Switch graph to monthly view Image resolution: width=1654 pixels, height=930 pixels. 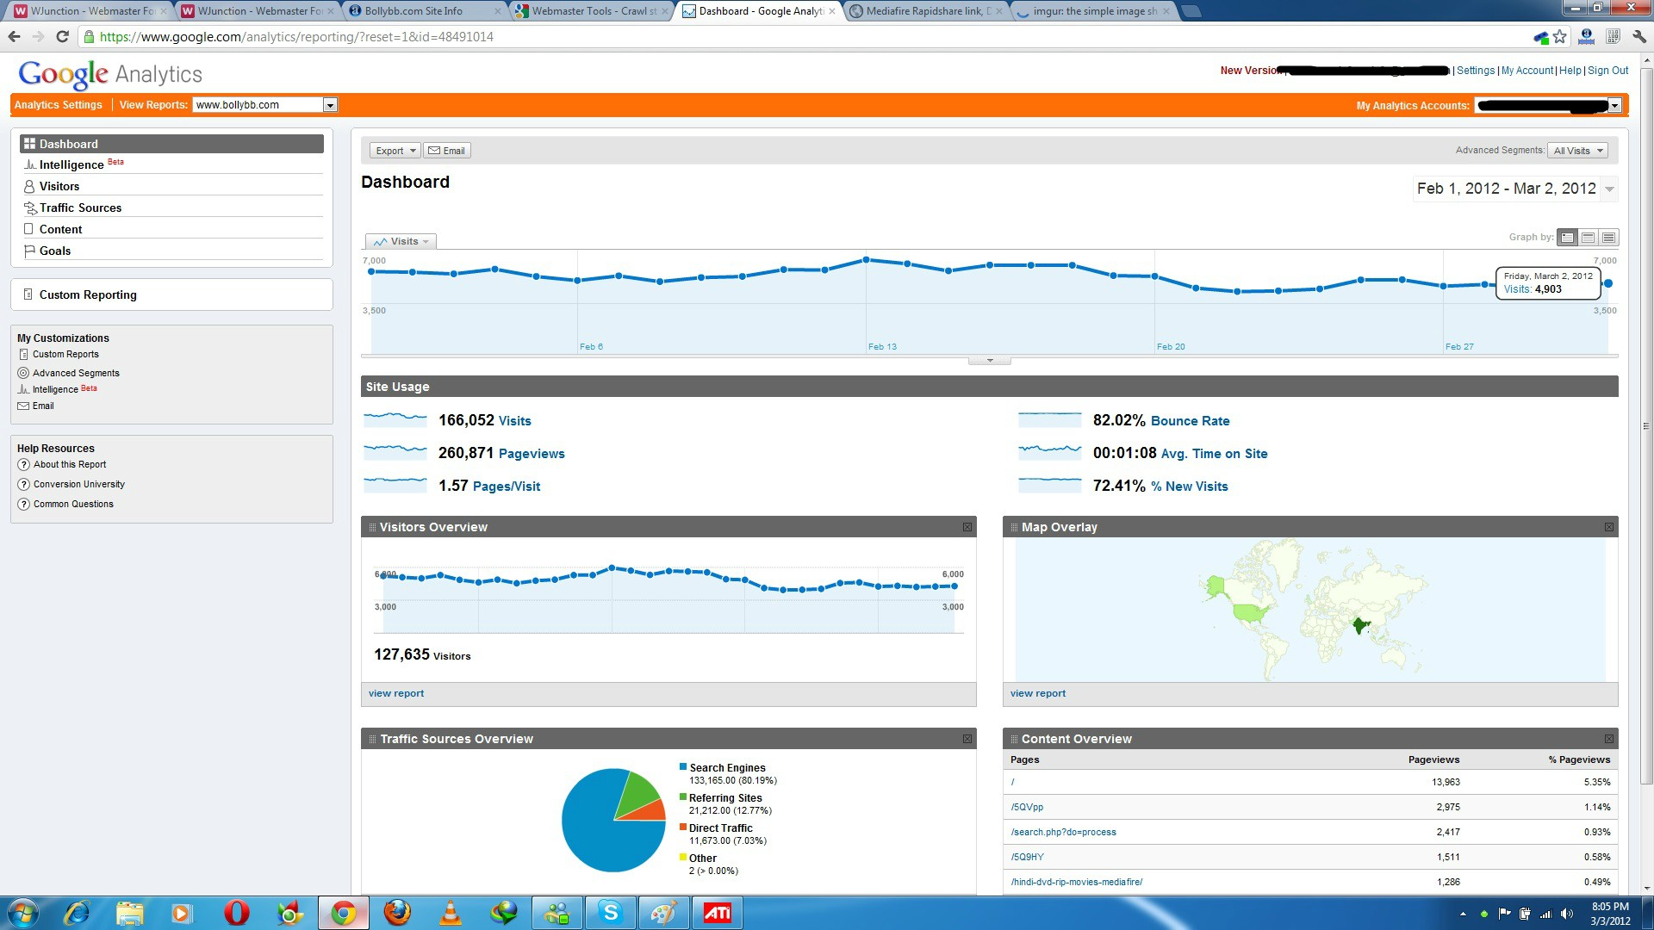1608,238
